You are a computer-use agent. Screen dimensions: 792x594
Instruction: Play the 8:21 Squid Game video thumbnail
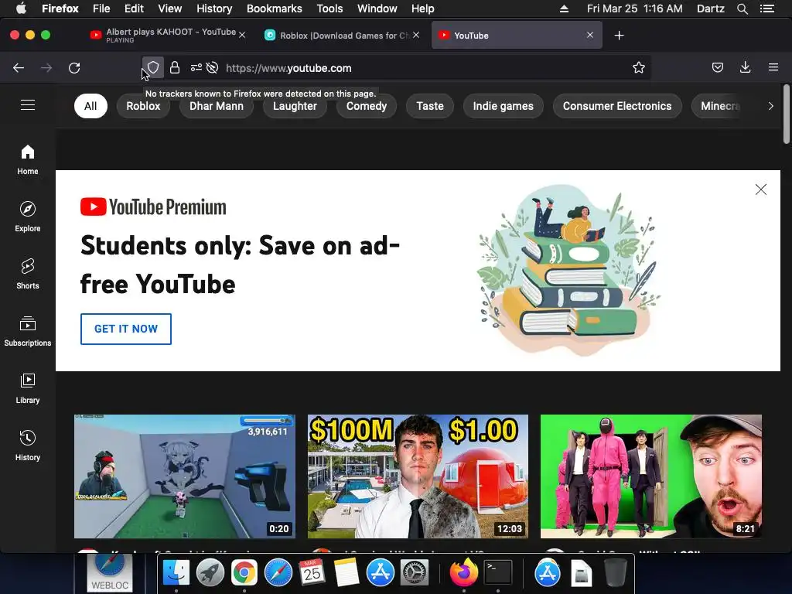pos(651,476)
